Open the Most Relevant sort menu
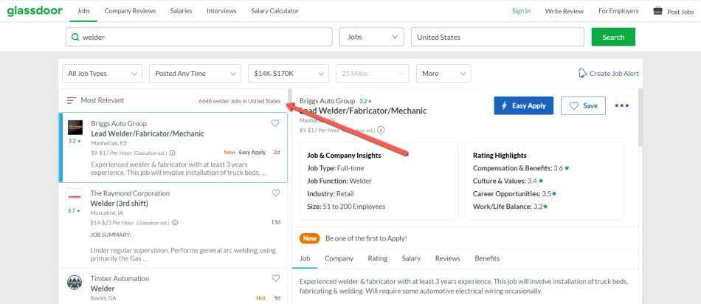Screen dimensions: 701x304 [x=96, y=100]
